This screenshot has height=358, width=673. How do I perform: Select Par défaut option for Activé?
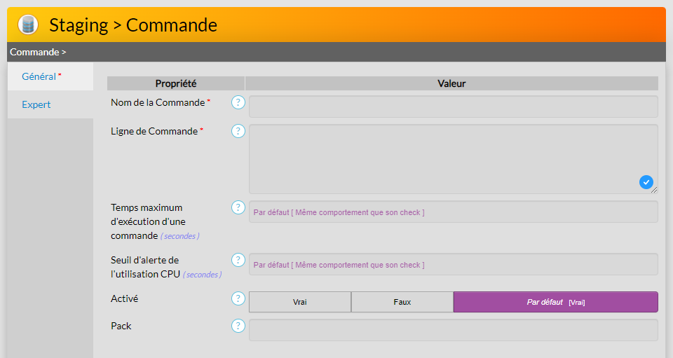(555, 302)
